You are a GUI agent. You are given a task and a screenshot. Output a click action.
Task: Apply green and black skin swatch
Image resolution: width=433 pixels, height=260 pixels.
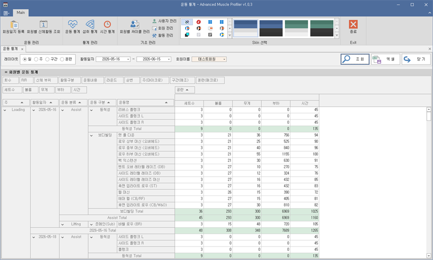click(x=322, y=28)
